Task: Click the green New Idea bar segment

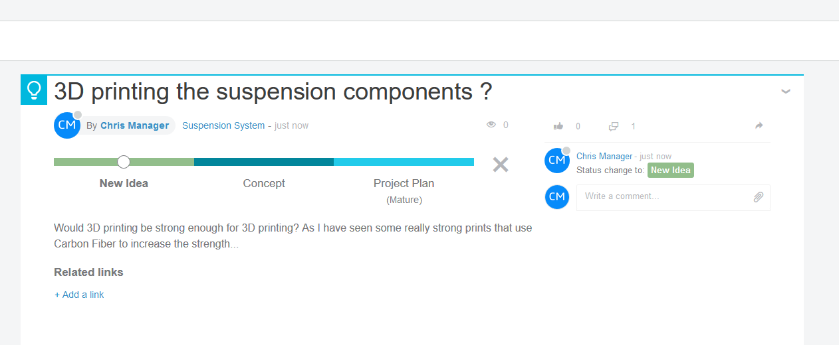Action: click(x=160, y=162)
